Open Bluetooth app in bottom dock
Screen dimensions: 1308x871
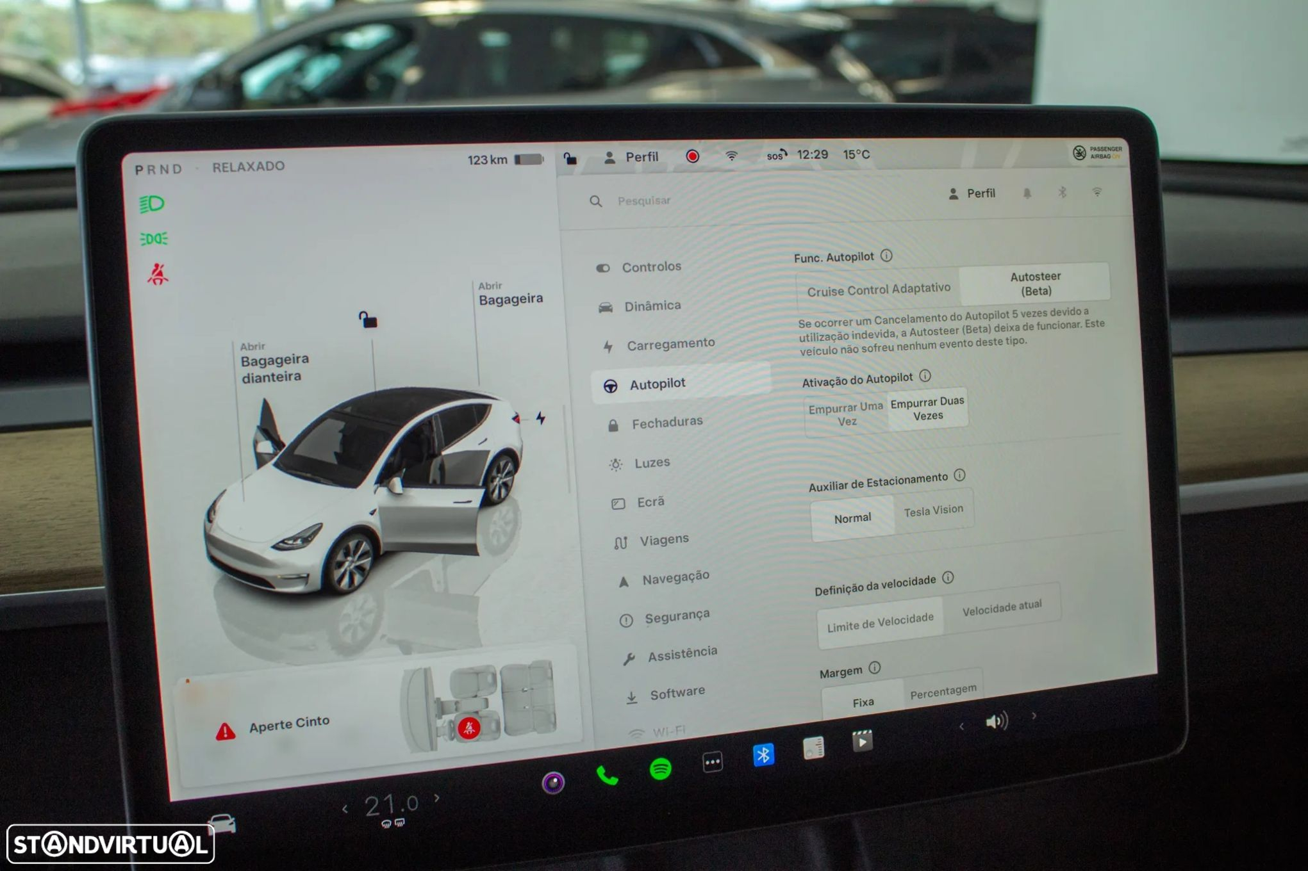click(x=763, y=755)
